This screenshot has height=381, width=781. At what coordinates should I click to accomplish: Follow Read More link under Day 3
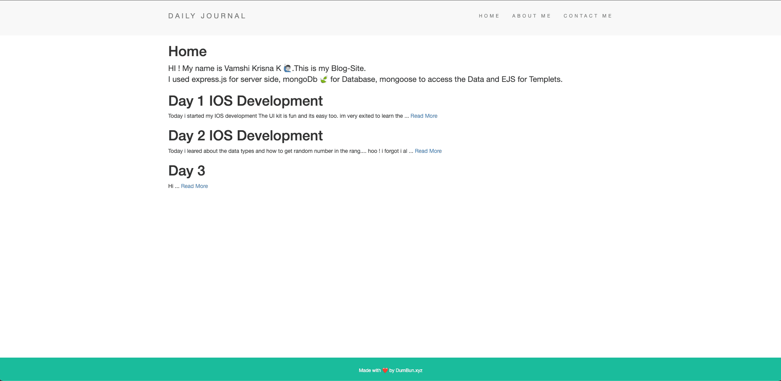tap(194, 186)
